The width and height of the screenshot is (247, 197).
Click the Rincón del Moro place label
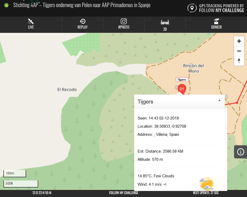coord(193,68)
